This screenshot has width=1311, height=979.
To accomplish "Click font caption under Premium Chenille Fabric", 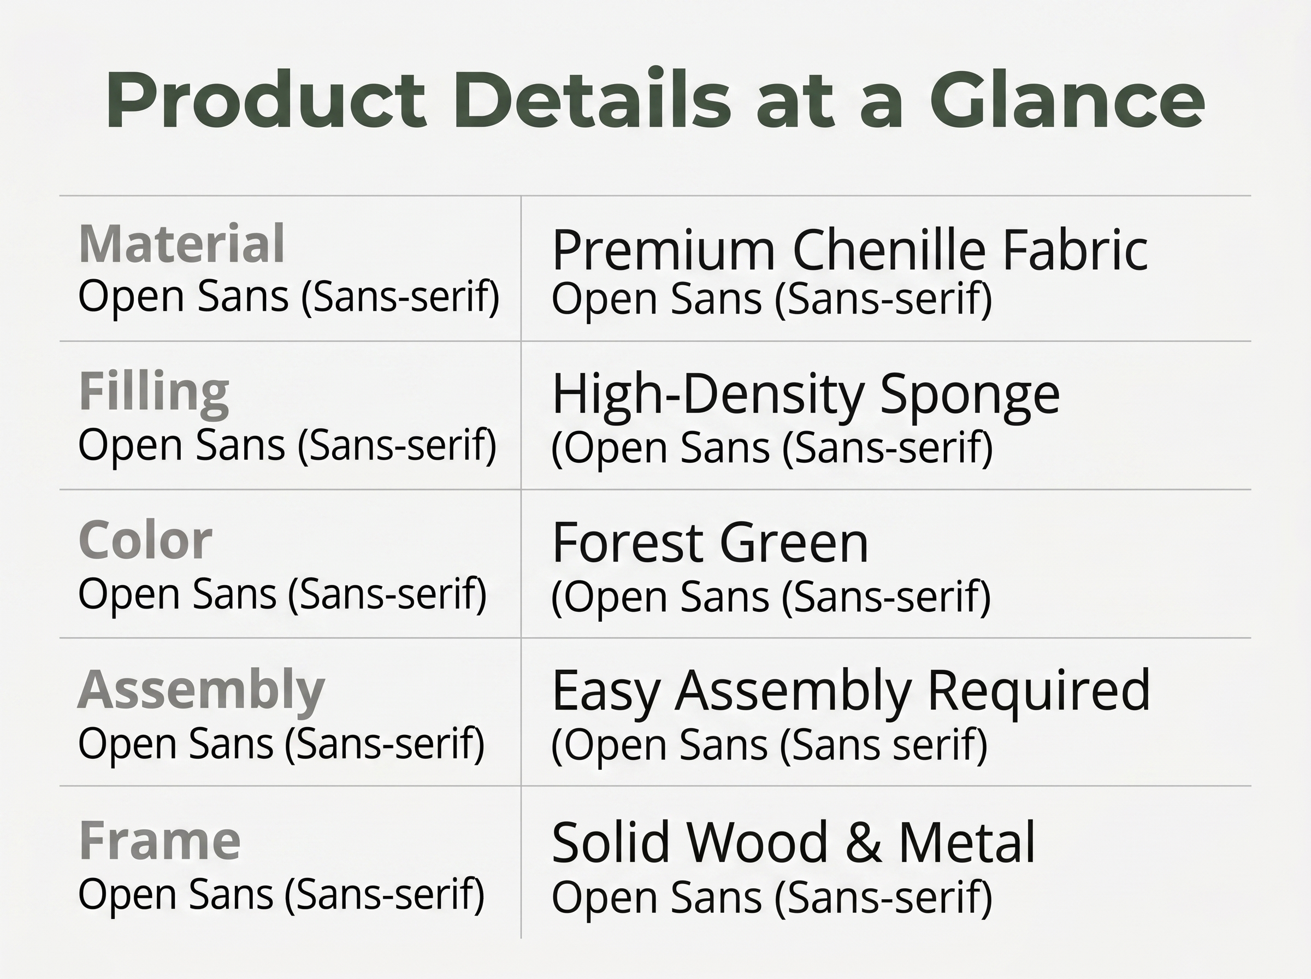I will (772, 300).
